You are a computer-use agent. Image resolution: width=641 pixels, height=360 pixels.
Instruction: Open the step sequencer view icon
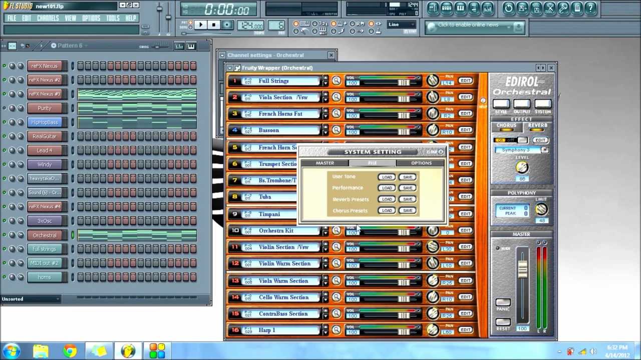pyautogui.click(x=447, y=8)
